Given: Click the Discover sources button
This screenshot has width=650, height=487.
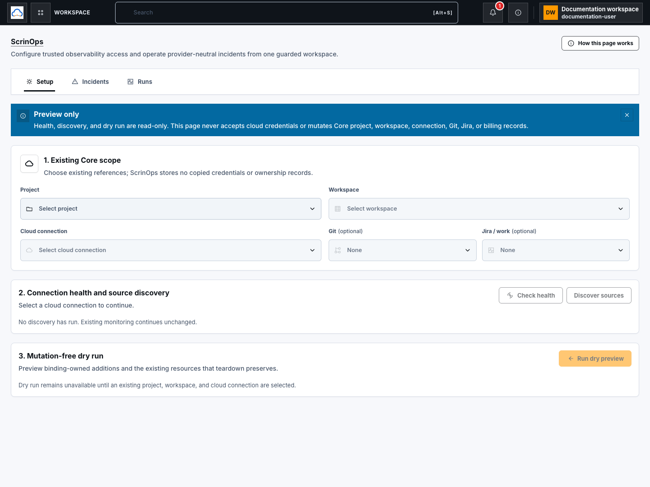Looking at the screenshot, I should click(x=599, y=295).
